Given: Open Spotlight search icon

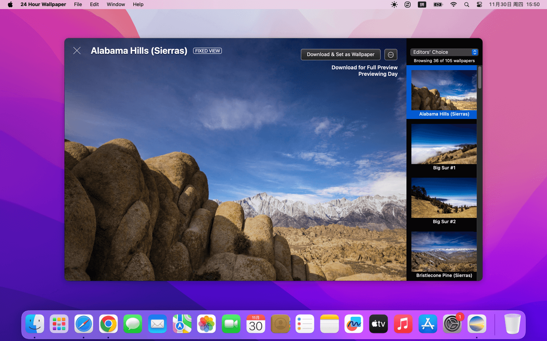Looking at the screenshot, I should (x=466, y=5).
